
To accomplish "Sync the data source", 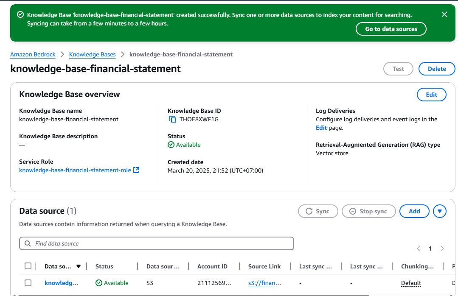I will [x=318, y=211].
